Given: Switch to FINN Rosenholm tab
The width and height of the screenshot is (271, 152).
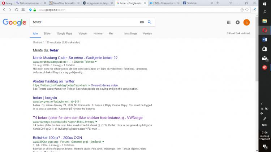Looking at the screenshot, I should click(163, 3).
